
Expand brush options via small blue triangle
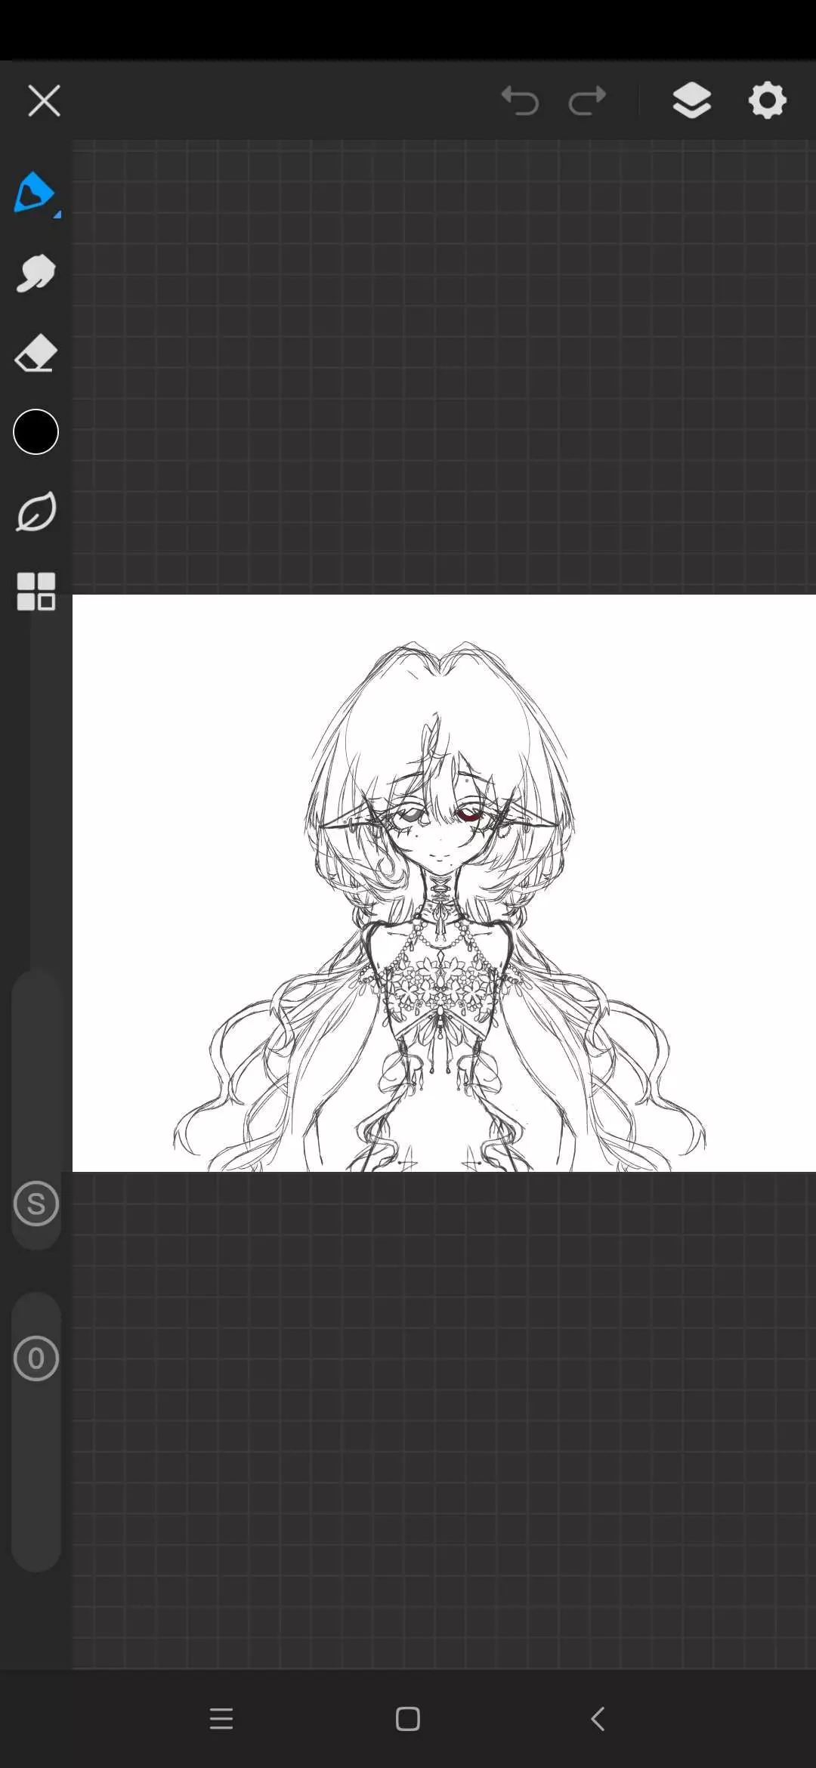[57, 215]
